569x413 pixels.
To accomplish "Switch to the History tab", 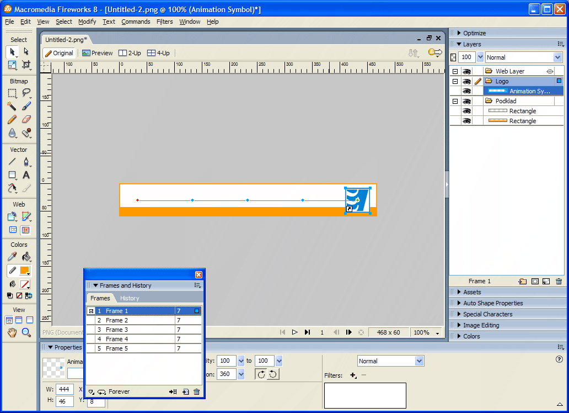I will pyautogui.click(x=130, y=298).
